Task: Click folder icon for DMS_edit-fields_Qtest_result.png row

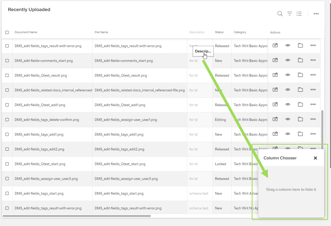Action: [300, 75]
